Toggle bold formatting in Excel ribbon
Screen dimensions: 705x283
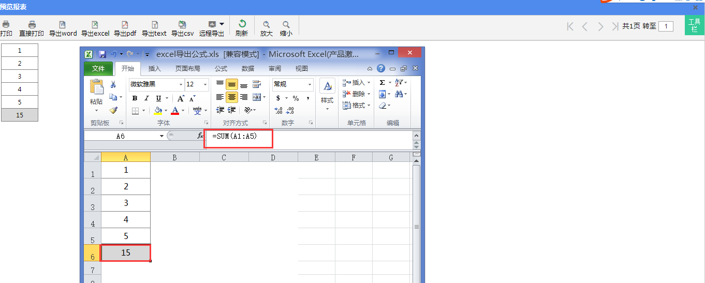tap(135, 98)
